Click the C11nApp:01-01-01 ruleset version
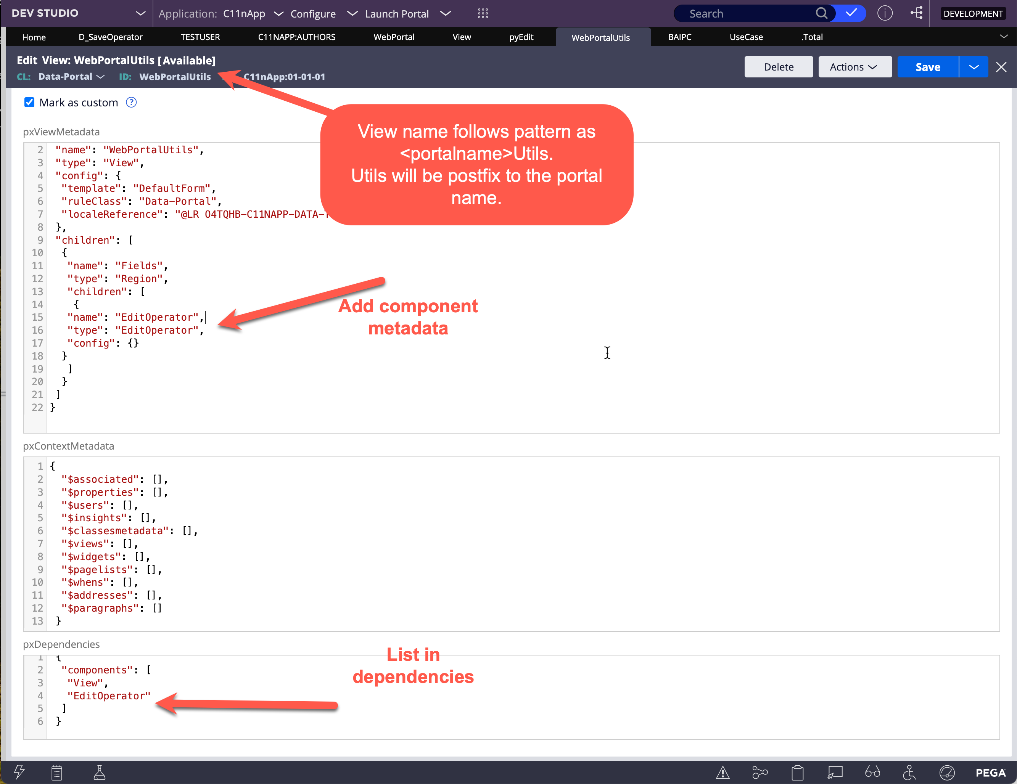1017x784 pixels. [x=285, y=77]
